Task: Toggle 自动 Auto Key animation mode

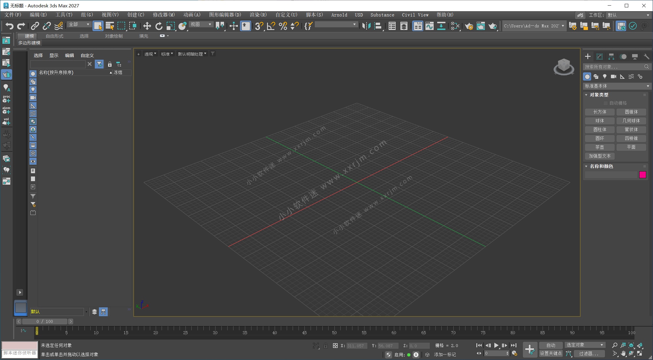Action: tap(551, 345)
